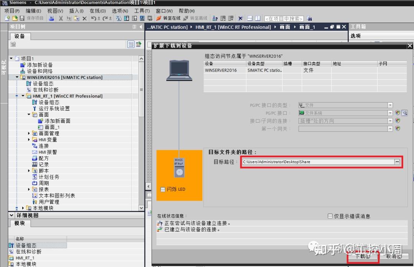Image resolution: width=414 pixels, height=267 pixels.
Task: Close the 扩展下载到设备 dialog
Action: (409, 46)
